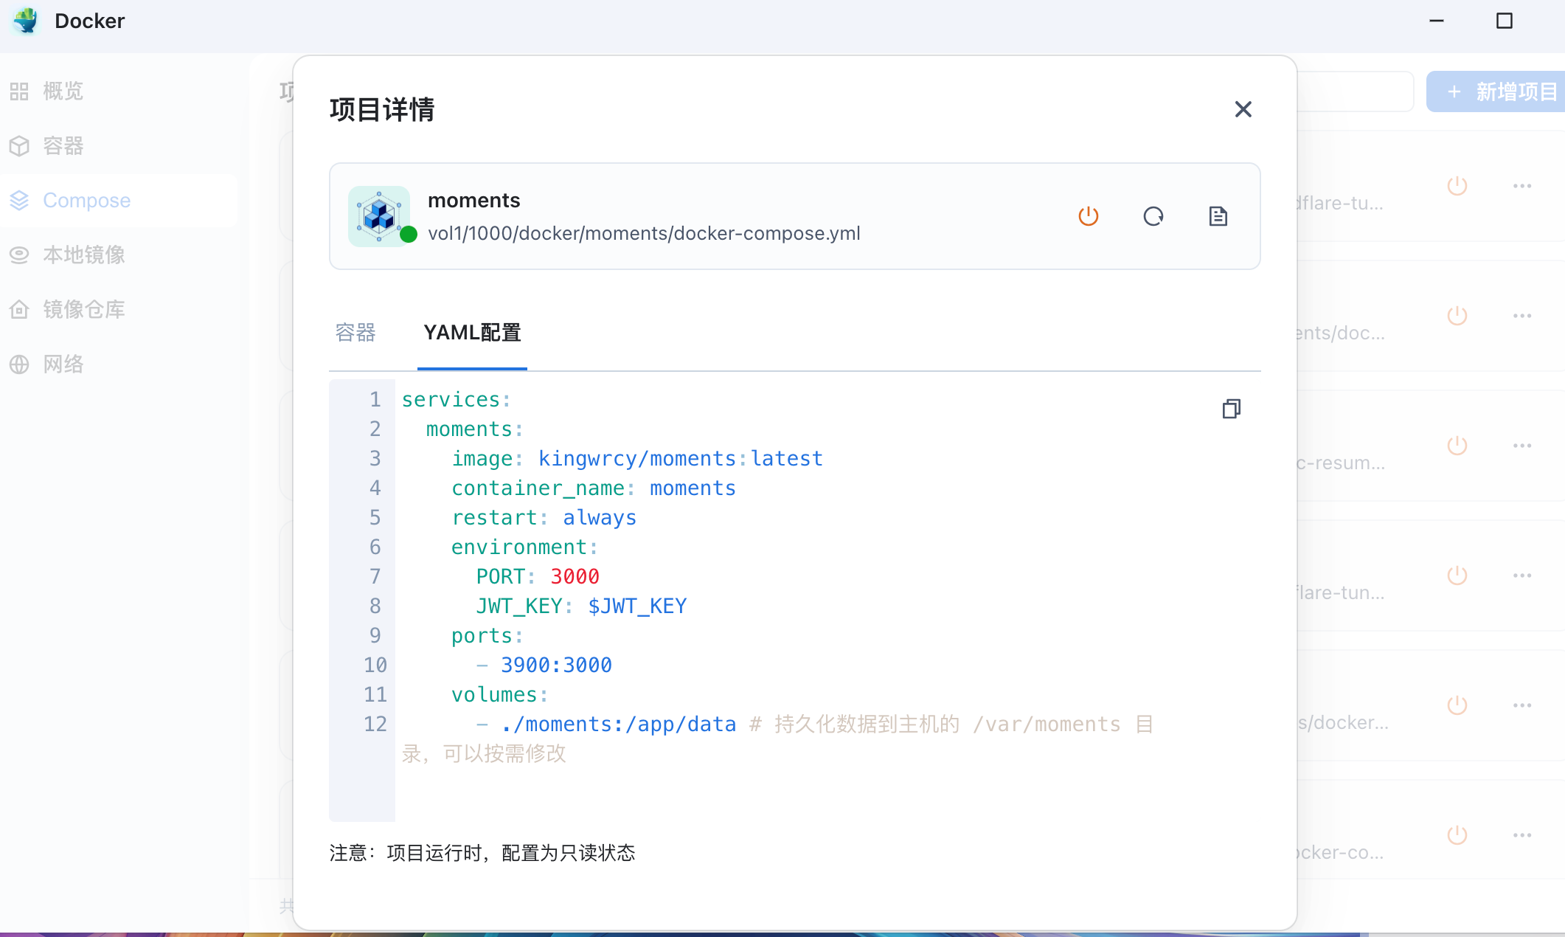Image resolution: width=1565 pixels, height=937 pixels.
Task: Toggle power for the c-resum project row
Action: pyautogui.click(x=1457, y=446)
